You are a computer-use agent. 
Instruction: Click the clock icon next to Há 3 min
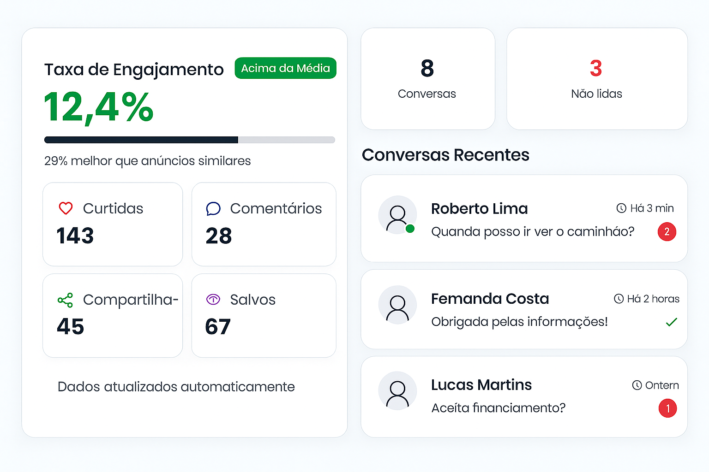click(621, 208)
